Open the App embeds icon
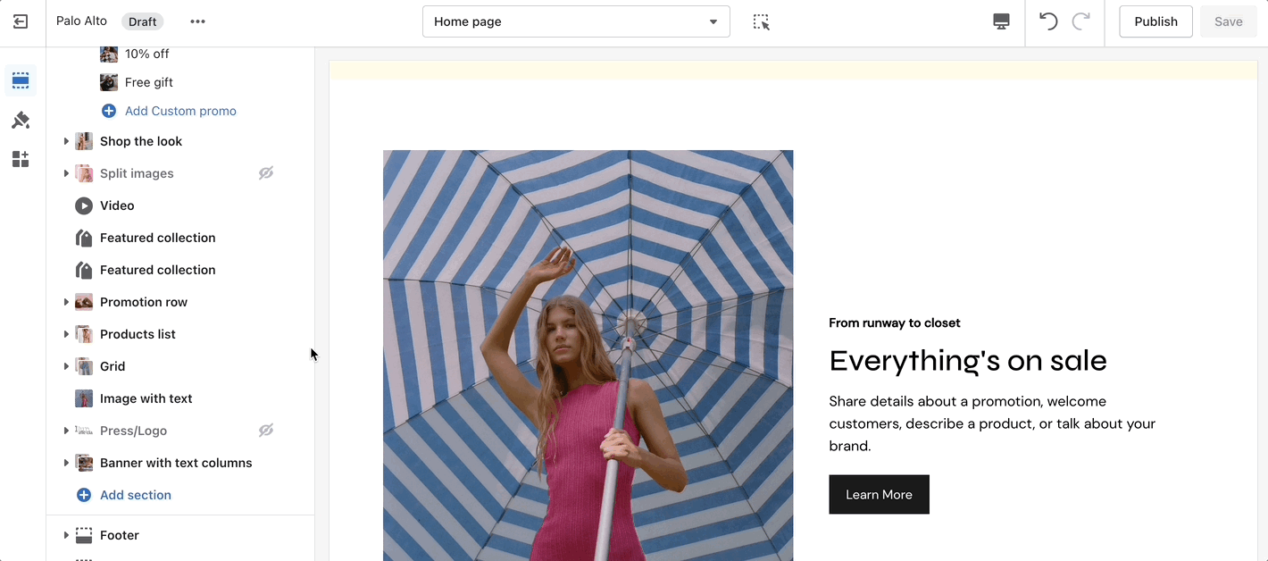 point(21,160)
